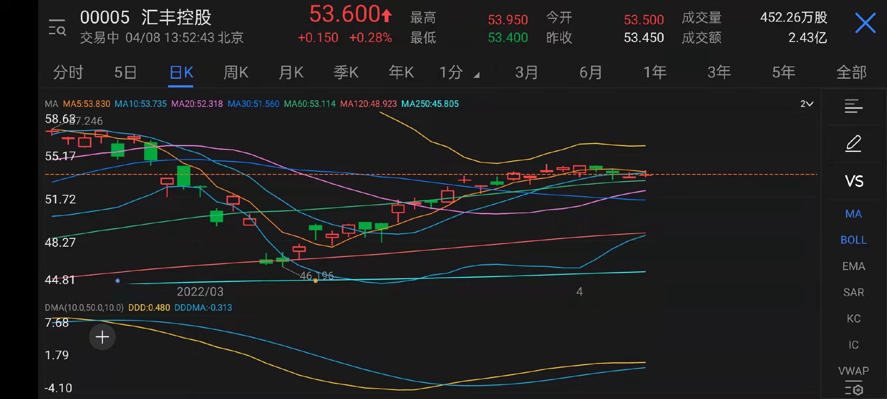Select the 日K daily candlestick tab
The image size is (887, 399).
[181, 72]
